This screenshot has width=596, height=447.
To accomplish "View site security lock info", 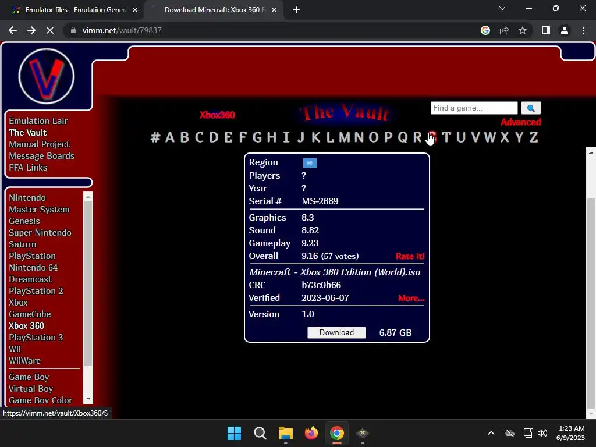I will 73,30.
